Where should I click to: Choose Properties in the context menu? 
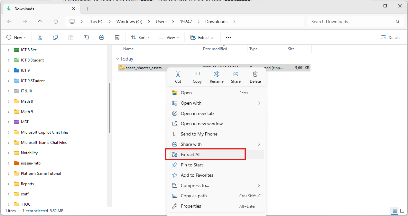pos(191,206)
